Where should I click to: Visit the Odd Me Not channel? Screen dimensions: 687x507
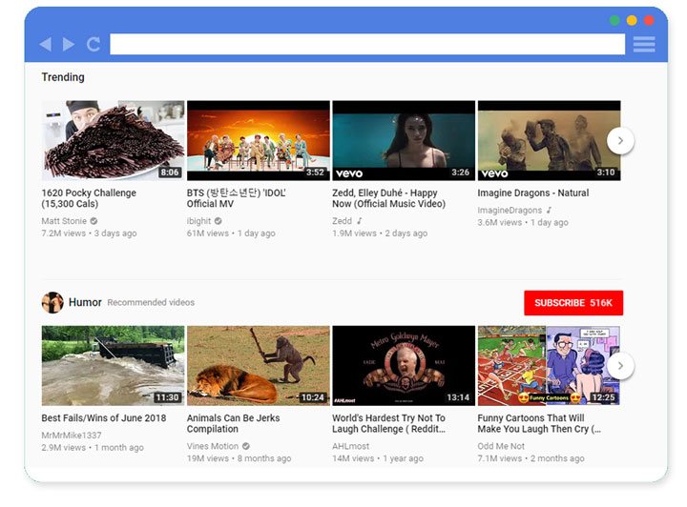pos(501,446)
